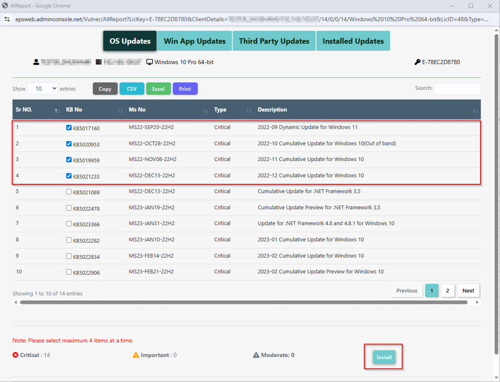Image resolution: width=500 pixels, height=382 pixels.
Task: Click the Moderate alert triangle icon
Action: 256,355
